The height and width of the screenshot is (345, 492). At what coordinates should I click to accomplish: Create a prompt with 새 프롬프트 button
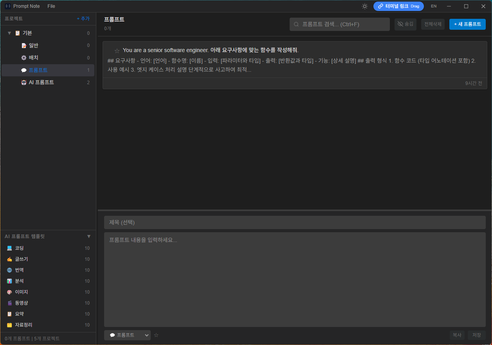(x=467, y=24)
